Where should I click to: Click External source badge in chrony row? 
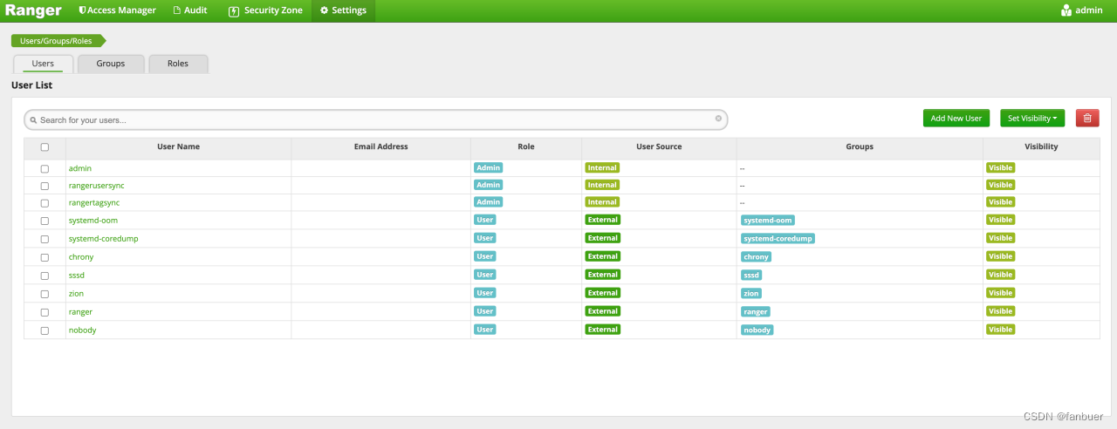click(603, 256)
